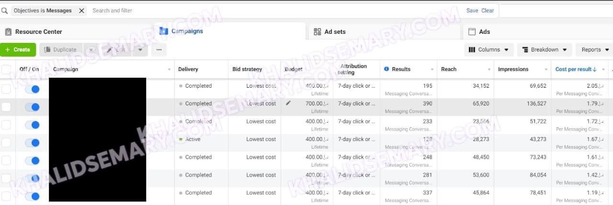The width and height of the screenshot is (613, 205).
Task: Open the Columns dropdown
Action: pos(489,50)
